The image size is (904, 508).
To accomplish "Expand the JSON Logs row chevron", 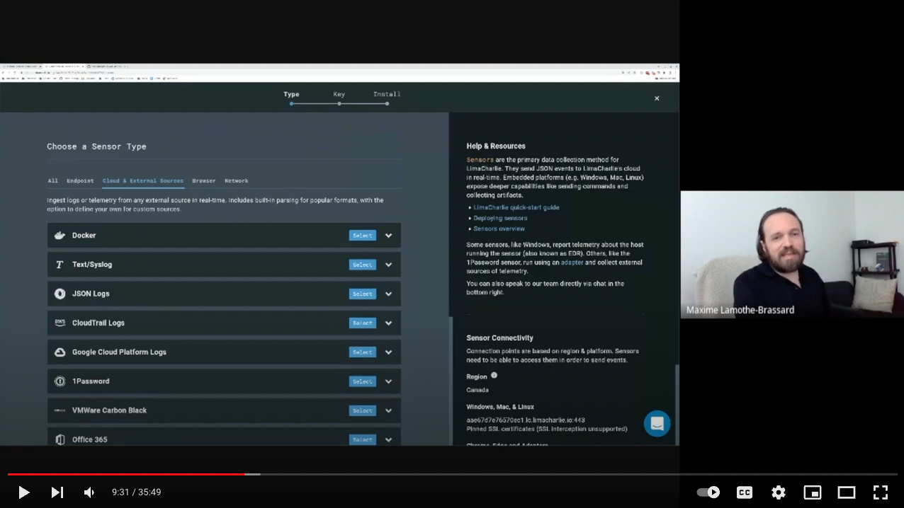I will (388, 294).
